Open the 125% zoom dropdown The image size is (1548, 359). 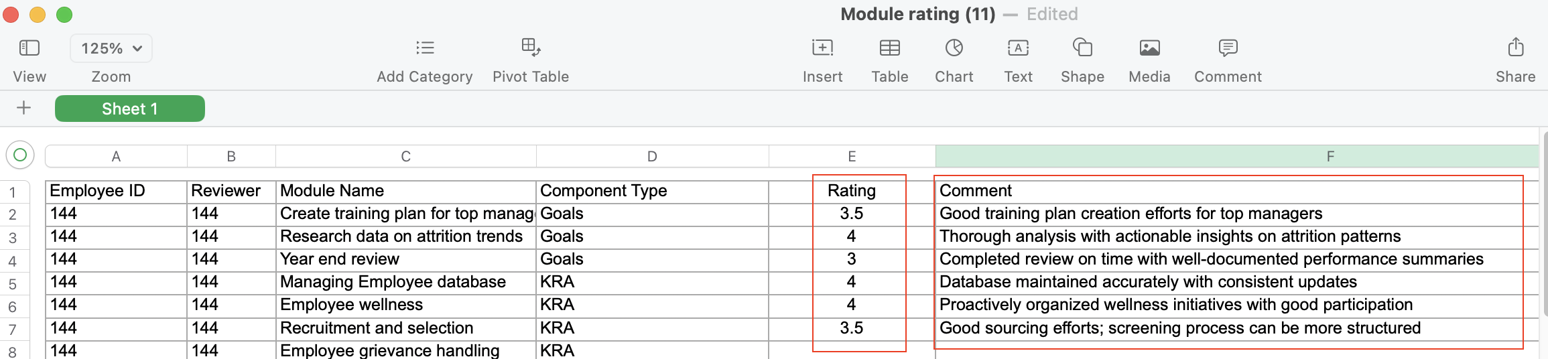coord(111,48)
